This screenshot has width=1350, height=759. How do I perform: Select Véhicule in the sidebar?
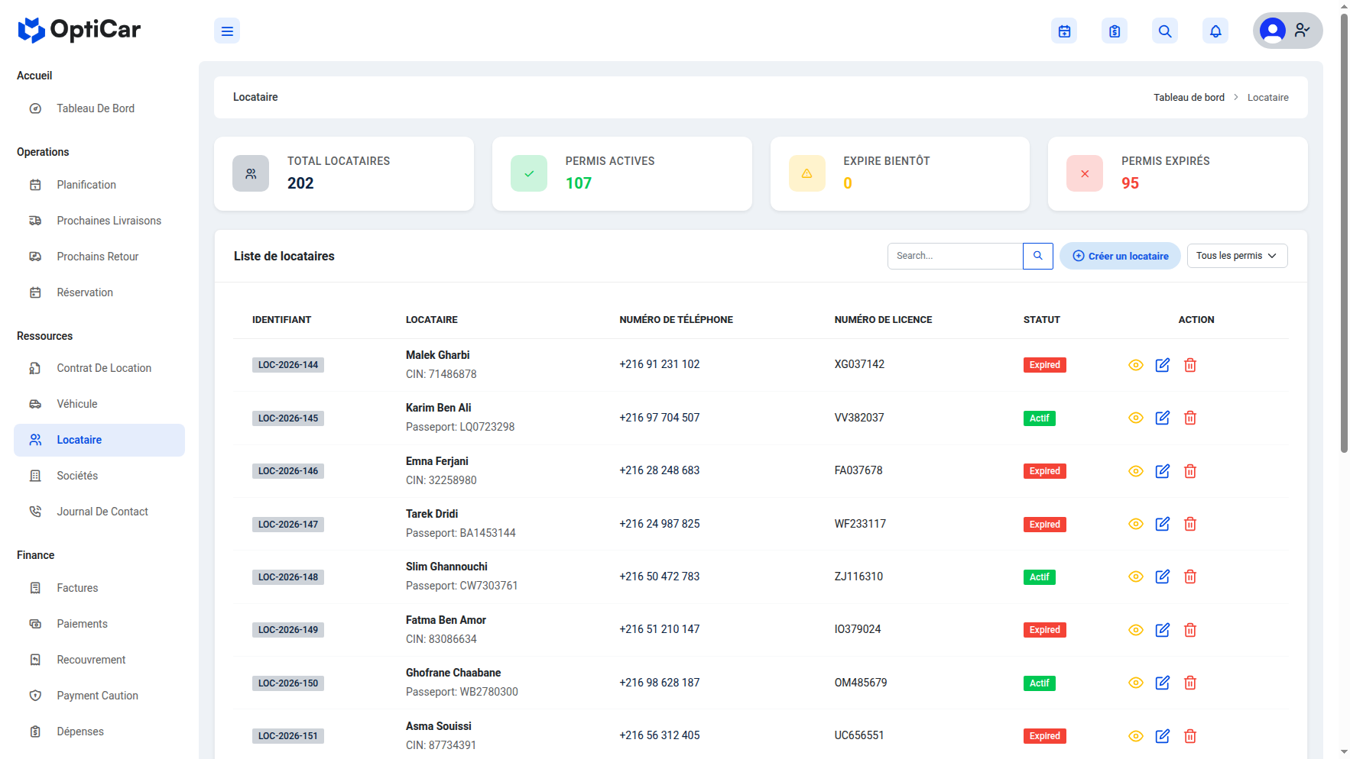pyautogui.click(x=99, y=404)
